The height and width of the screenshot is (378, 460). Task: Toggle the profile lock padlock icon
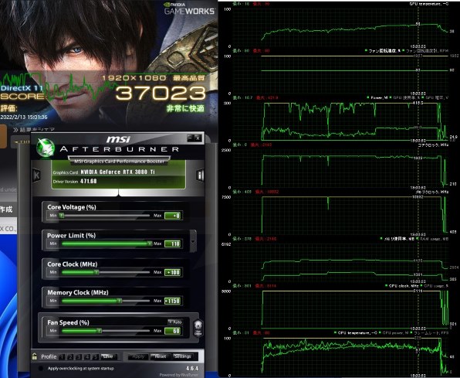point(35,356)
